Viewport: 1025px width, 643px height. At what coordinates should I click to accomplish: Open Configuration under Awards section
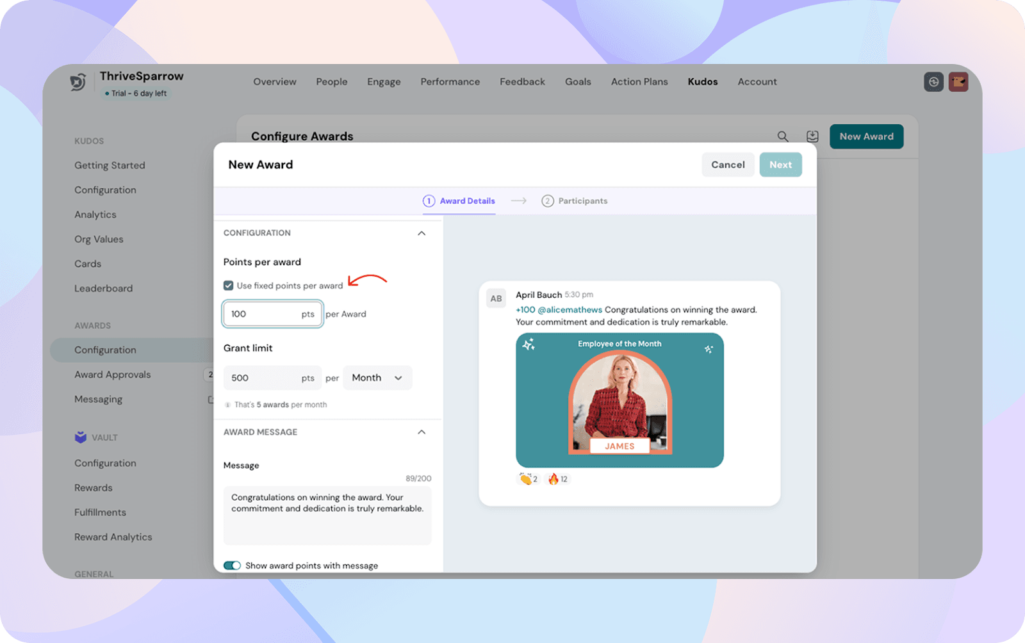[x=132, y=350]
